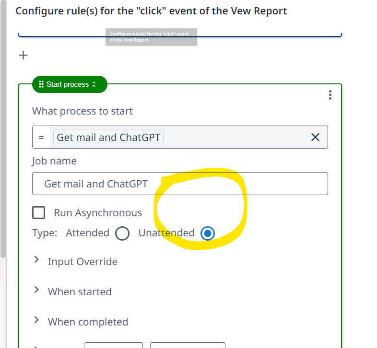
Task: Click the first partially visible bottom box
Action: tap(113, 345)
